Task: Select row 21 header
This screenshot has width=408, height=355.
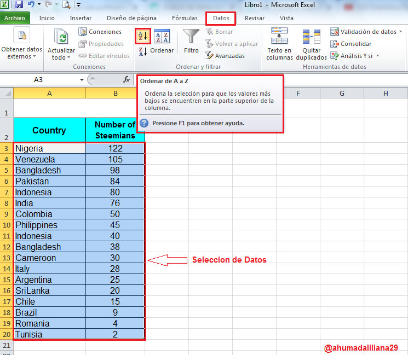Action: coord(7,345)
